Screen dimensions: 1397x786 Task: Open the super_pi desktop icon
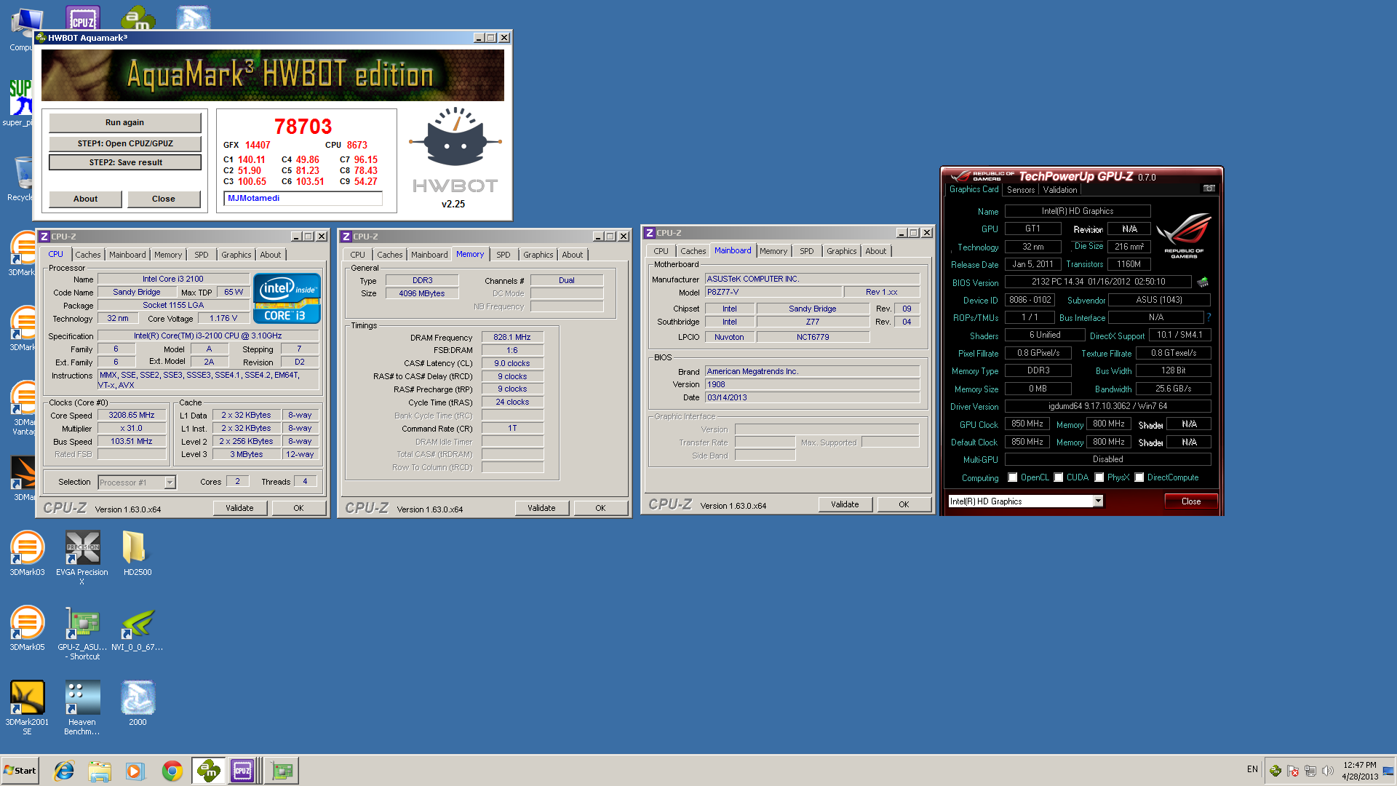[20, 102]
